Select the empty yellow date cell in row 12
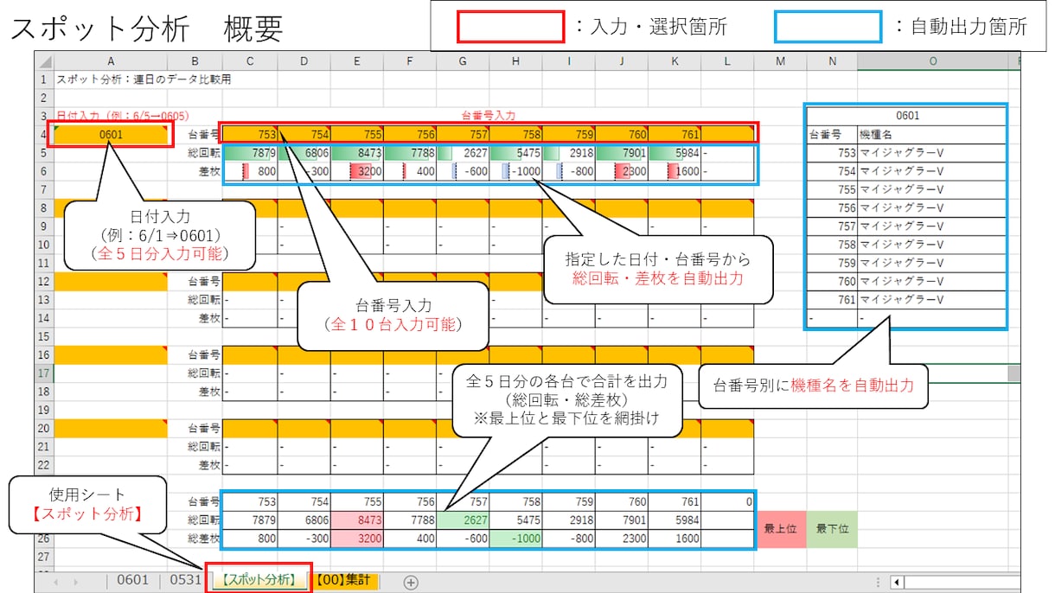The width and height of the screenshot is (1055, 593). (111, 281)
